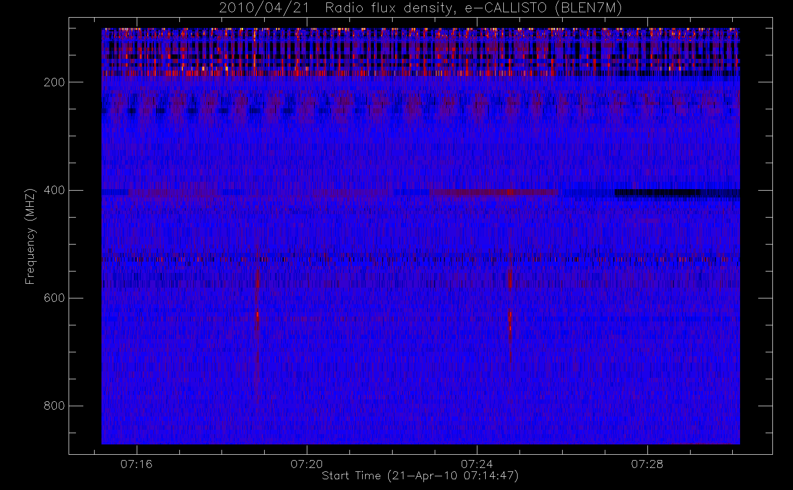This screenshot has height=490, width=793.
Task: Click the 07:20 time tick label
Action: (x=307, y=464)
